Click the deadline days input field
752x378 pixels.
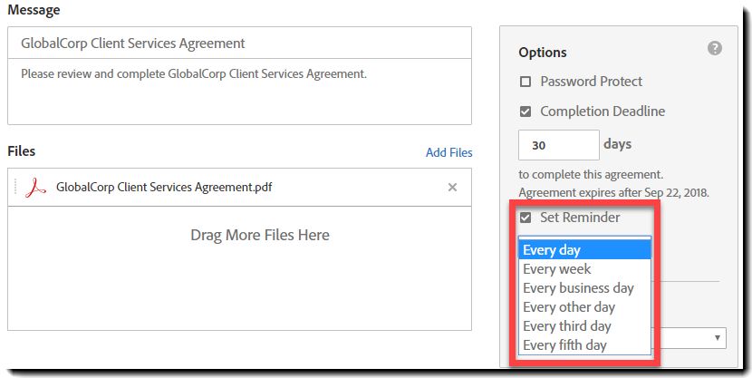(559, 145)
